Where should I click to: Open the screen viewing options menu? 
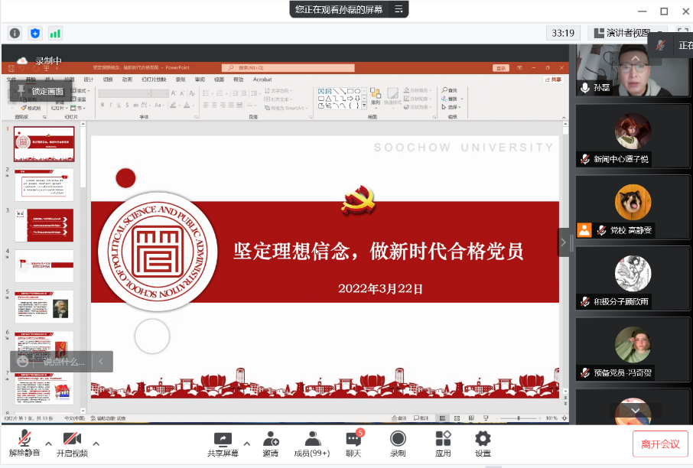tap(399, 9)
